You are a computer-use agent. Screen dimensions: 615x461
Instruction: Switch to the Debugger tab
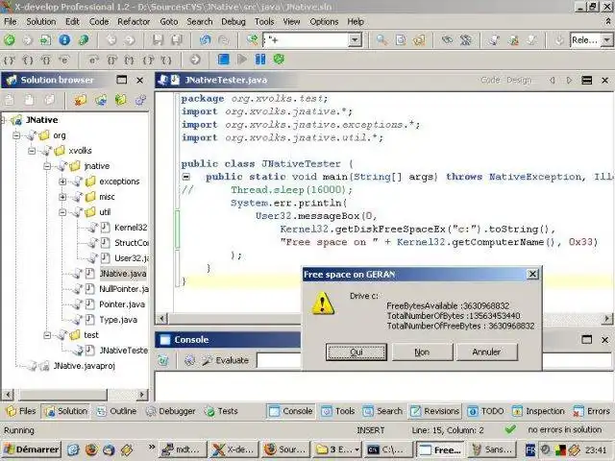coord(171,411)
